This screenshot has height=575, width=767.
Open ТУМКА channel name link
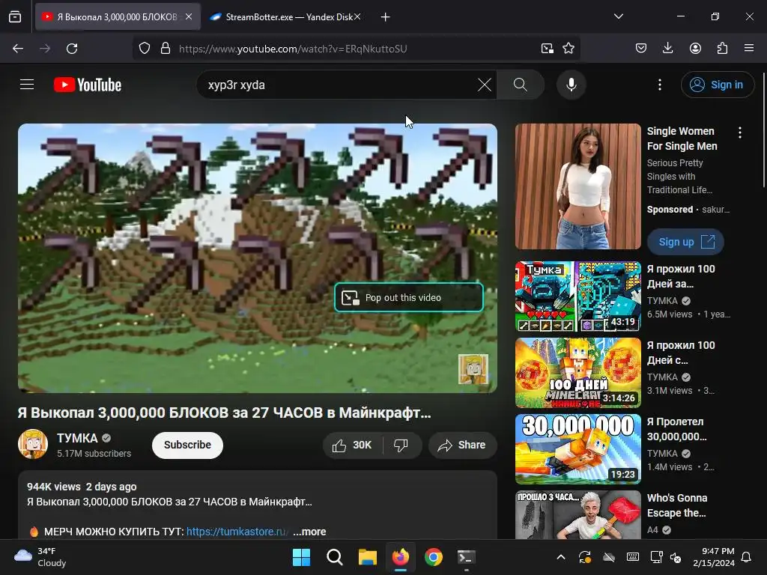pyautogui.click(x=77, y=438)
